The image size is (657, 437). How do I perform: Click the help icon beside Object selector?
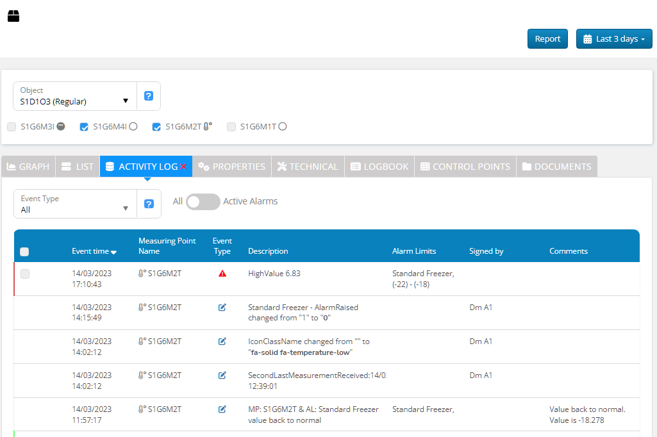(149, 96)
